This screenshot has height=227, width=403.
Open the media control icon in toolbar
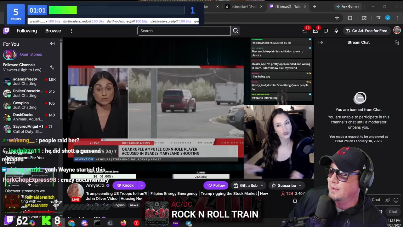pyautogui.click(x=378, y=18)
